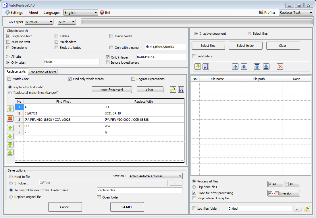Select the Replace texts tab
The image size is (316, 218).
pyautogui.click(x=16, y=71)
